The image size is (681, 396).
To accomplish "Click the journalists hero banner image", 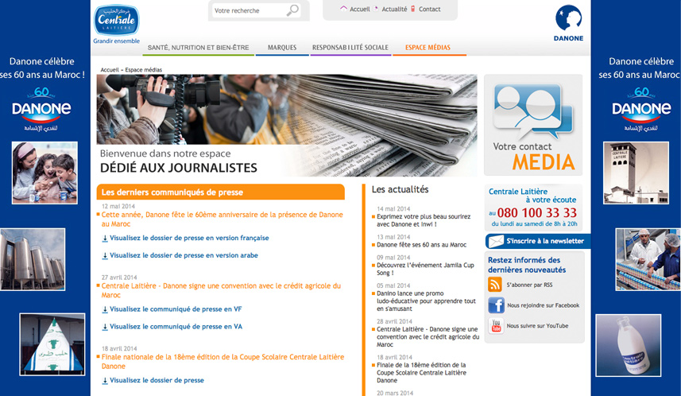I will click(x=287, y=125).
